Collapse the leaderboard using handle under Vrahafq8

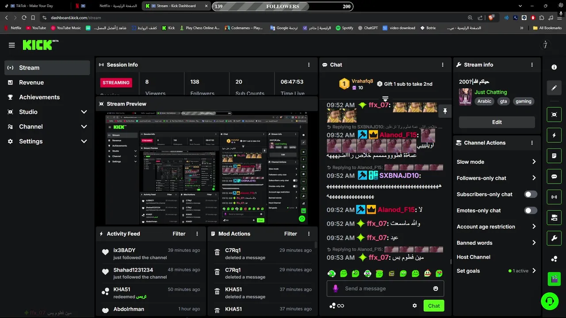385,98
